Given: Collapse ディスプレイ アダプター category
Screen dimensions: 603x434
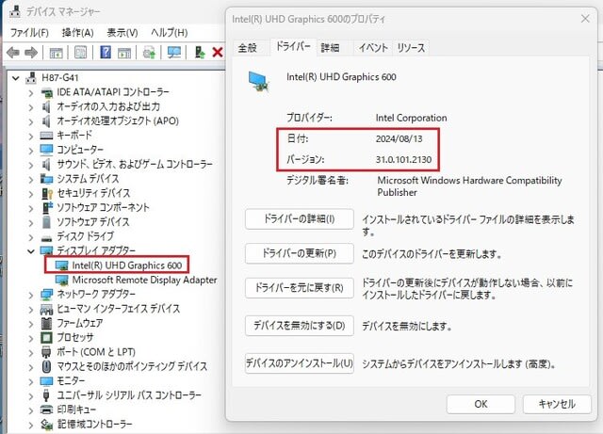Looking at the screenshot, I should (31, 251).
